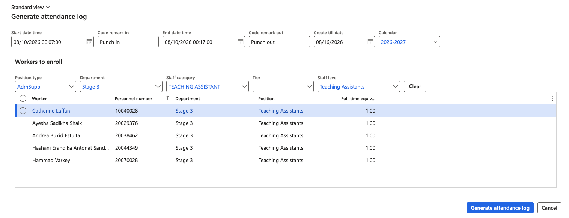Clear the worker filters
The image size is (569, 218).
(x=415, y=86)
